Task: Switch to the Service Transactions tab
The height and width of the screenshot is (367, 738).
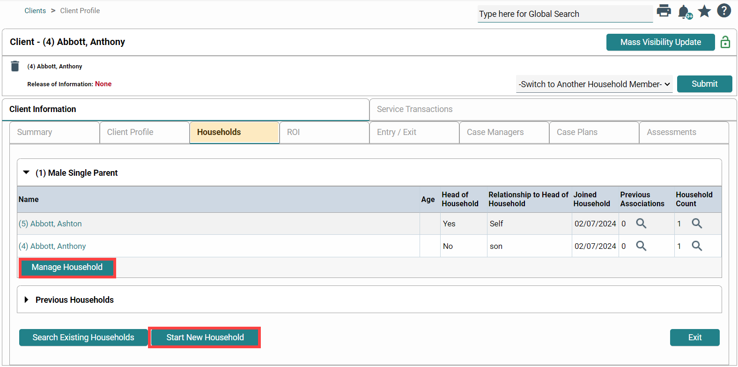Action: (x=553, y=109)
